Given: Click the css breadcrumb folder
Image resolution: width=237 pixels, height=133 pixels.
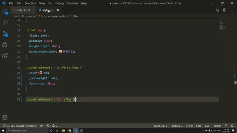Looking at the screenshot, I should [15, 16].
